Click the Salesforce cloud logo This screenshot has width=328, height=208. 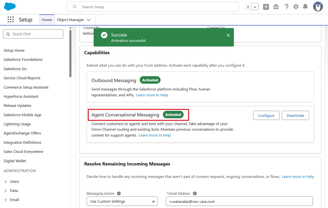coord(10,7)
